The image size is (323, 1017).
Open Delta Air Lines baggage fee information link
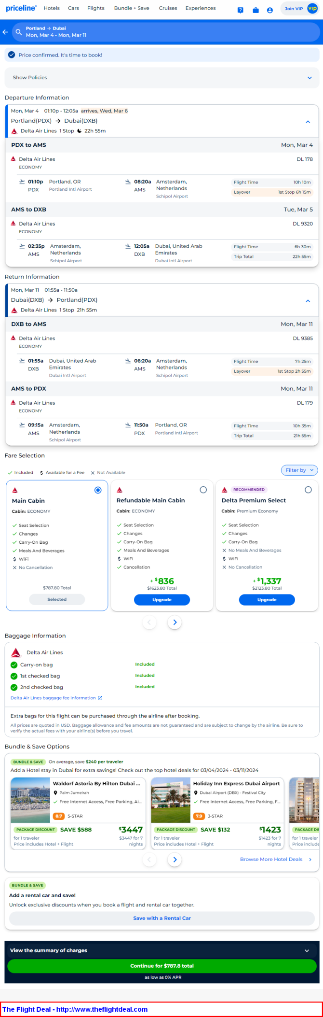tap(53, 698)
